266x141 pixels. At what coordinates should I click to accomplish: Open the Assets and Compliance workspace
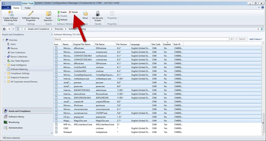tap(27, 111)
